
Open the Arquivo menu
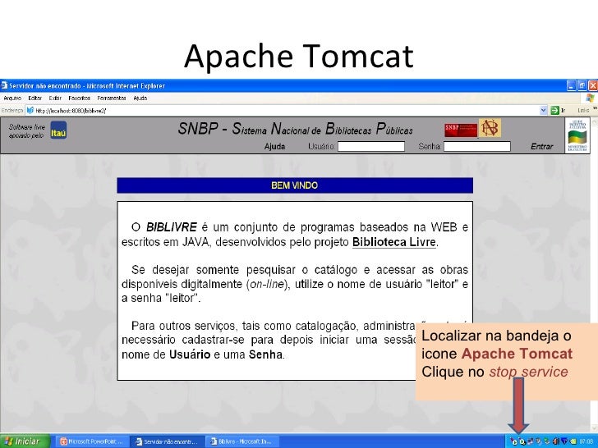click(x=12, y=98)
